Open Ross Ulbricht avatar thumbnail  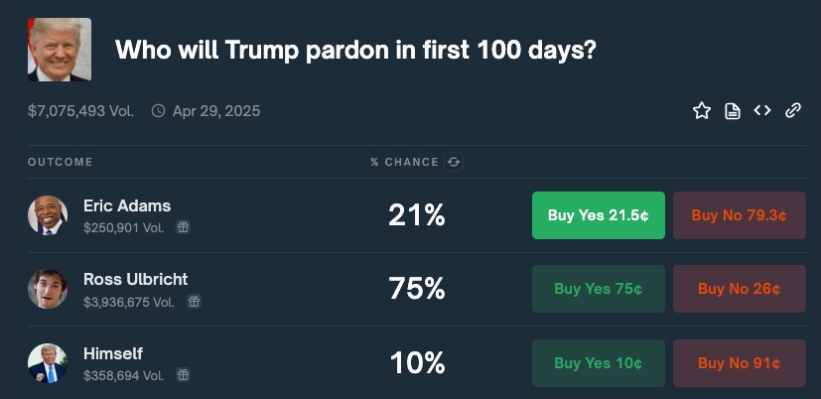(48, 289)
